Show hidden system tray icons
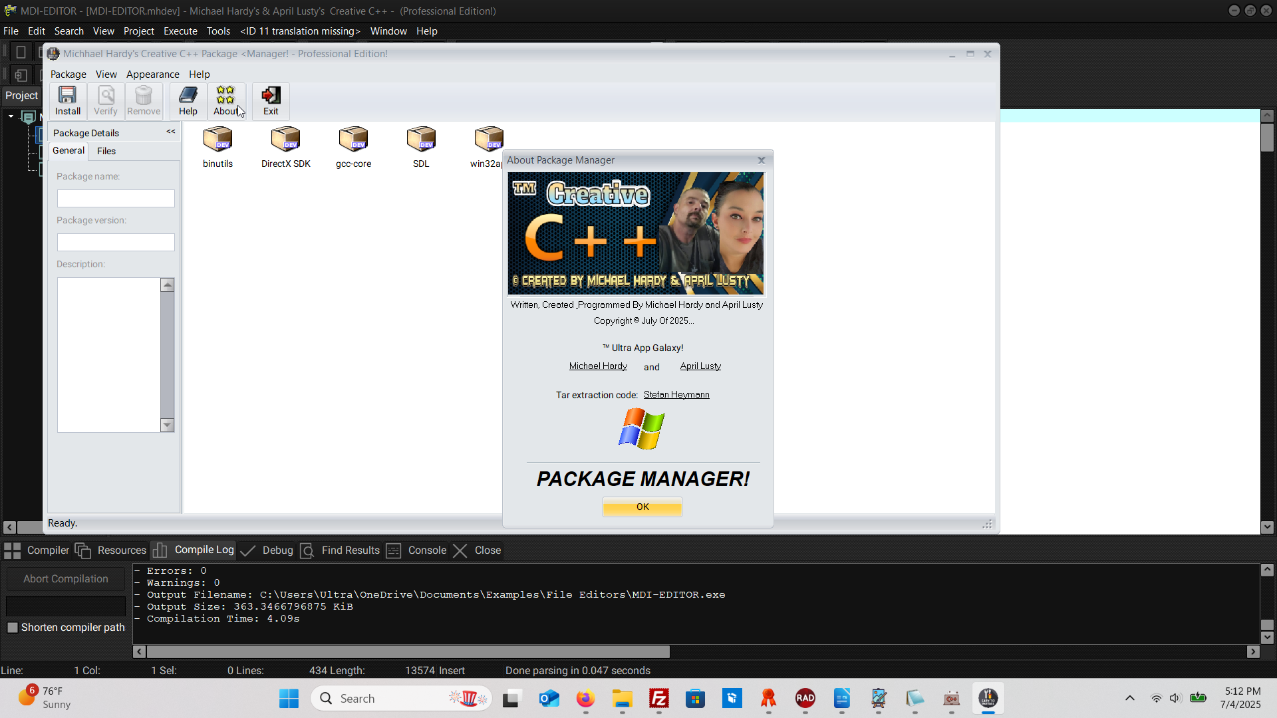 tap(1130, 698)
